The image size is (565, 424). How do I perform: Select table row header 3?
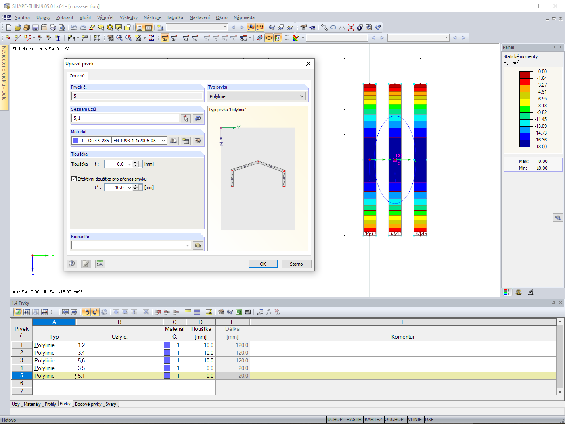[x=22, y=360]
